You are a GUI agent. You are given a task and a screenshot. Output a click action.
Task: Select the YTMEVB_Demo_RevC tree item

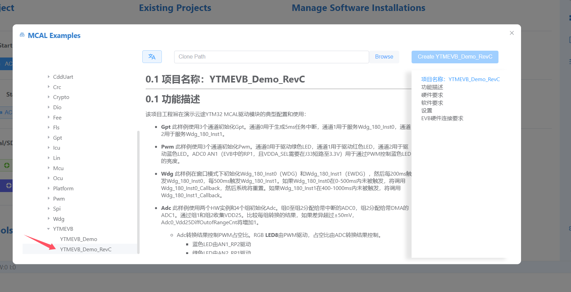click(x=86, y=249)
